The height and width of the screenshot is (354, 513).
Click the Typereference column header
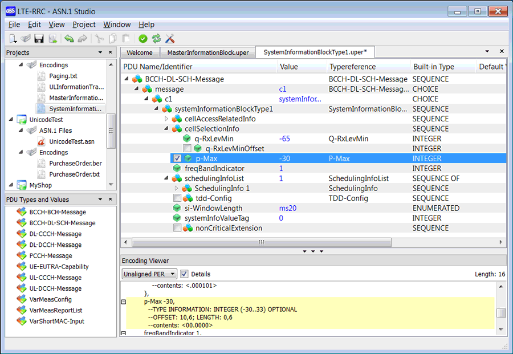coord(368,67)
